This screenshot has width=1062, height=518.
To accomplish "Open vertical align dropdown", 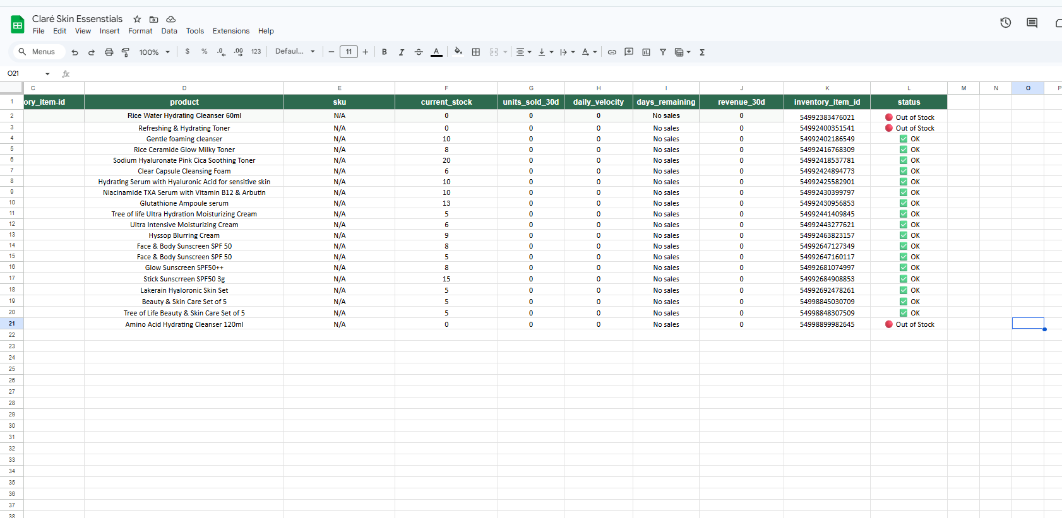I will [546, 52].
